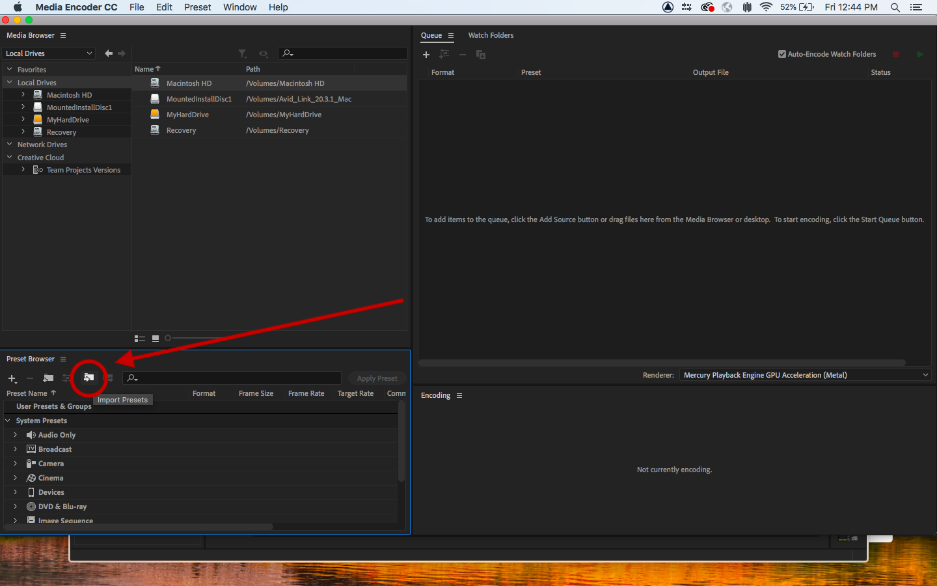Go back in Media Browser navigation
The width and height of the screenshot is (937, 586).
click(x=109, y=53)
